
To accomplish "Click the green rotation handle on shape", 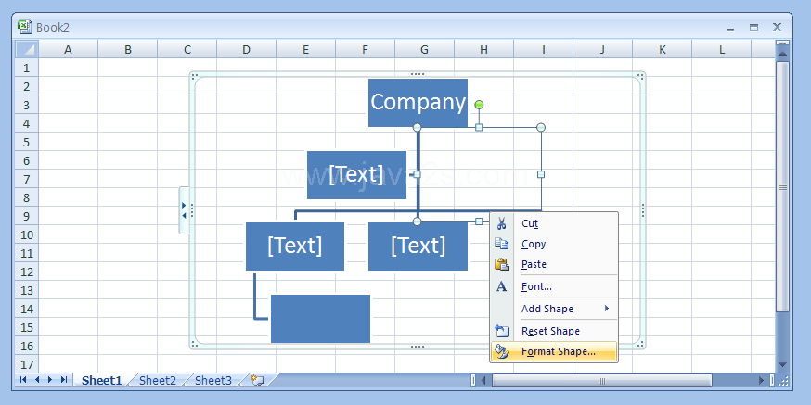I will (479, 105).
